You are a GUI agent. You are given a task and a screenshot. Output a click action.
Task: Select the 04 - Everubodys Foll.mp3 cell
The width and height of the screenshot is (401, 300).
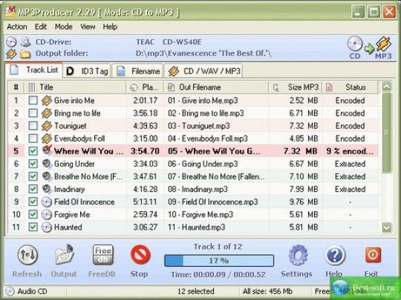[216, 138]
